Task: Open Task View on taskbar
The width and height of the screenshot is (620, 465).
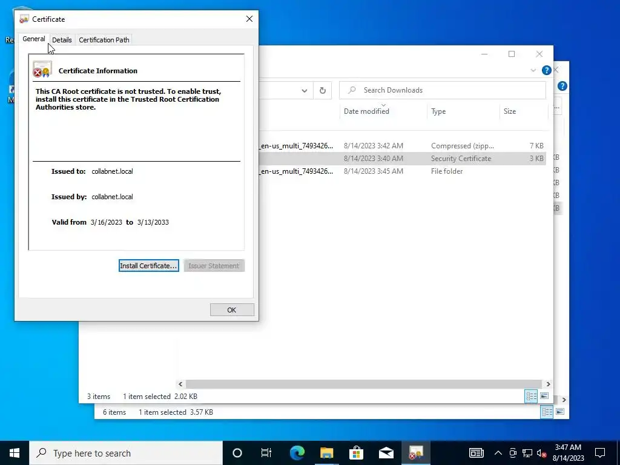Action: tap(266, 453)
